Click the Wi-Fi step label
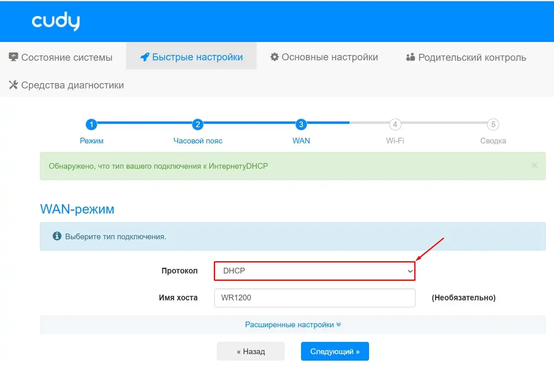Viewport: 554px width, 368px height. click(x=395, y=141)
